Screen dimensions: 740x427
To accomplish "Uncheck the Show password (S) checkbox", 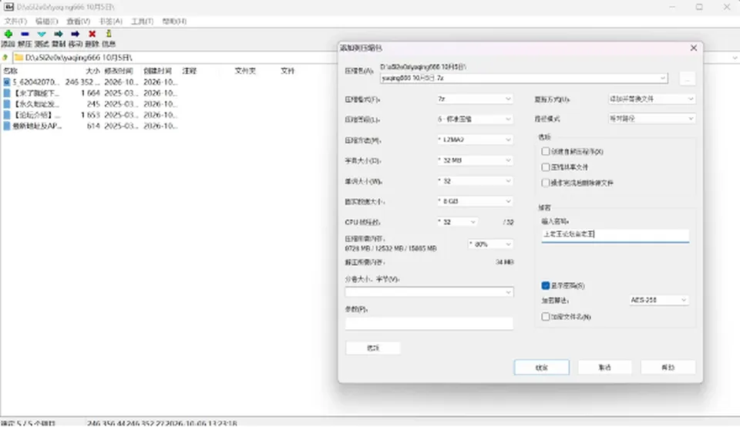I will point(546,285).
